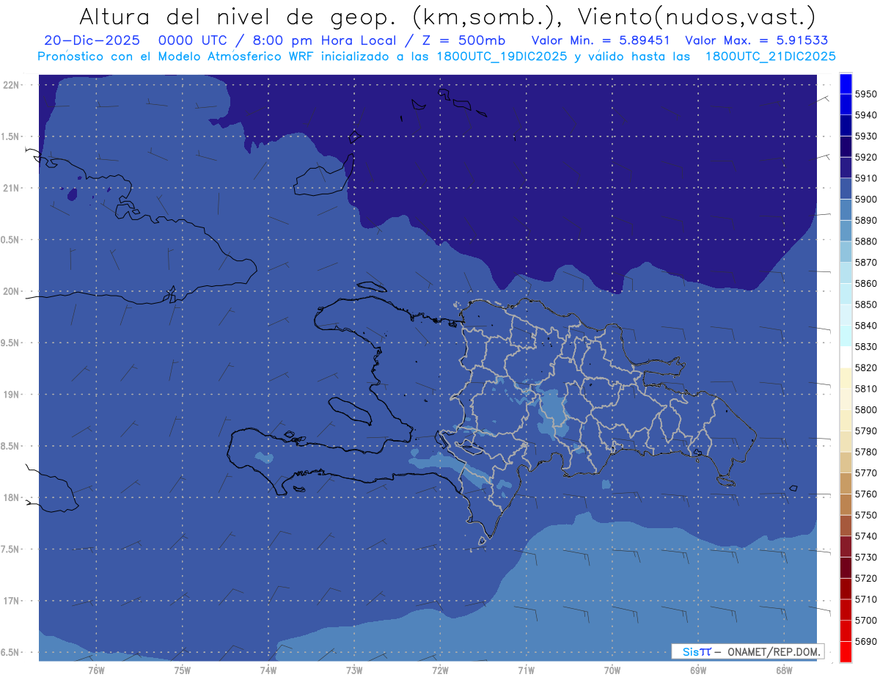Click the '5770' color scale value
This screenshot has width=880, height=680.
(866, 472)
